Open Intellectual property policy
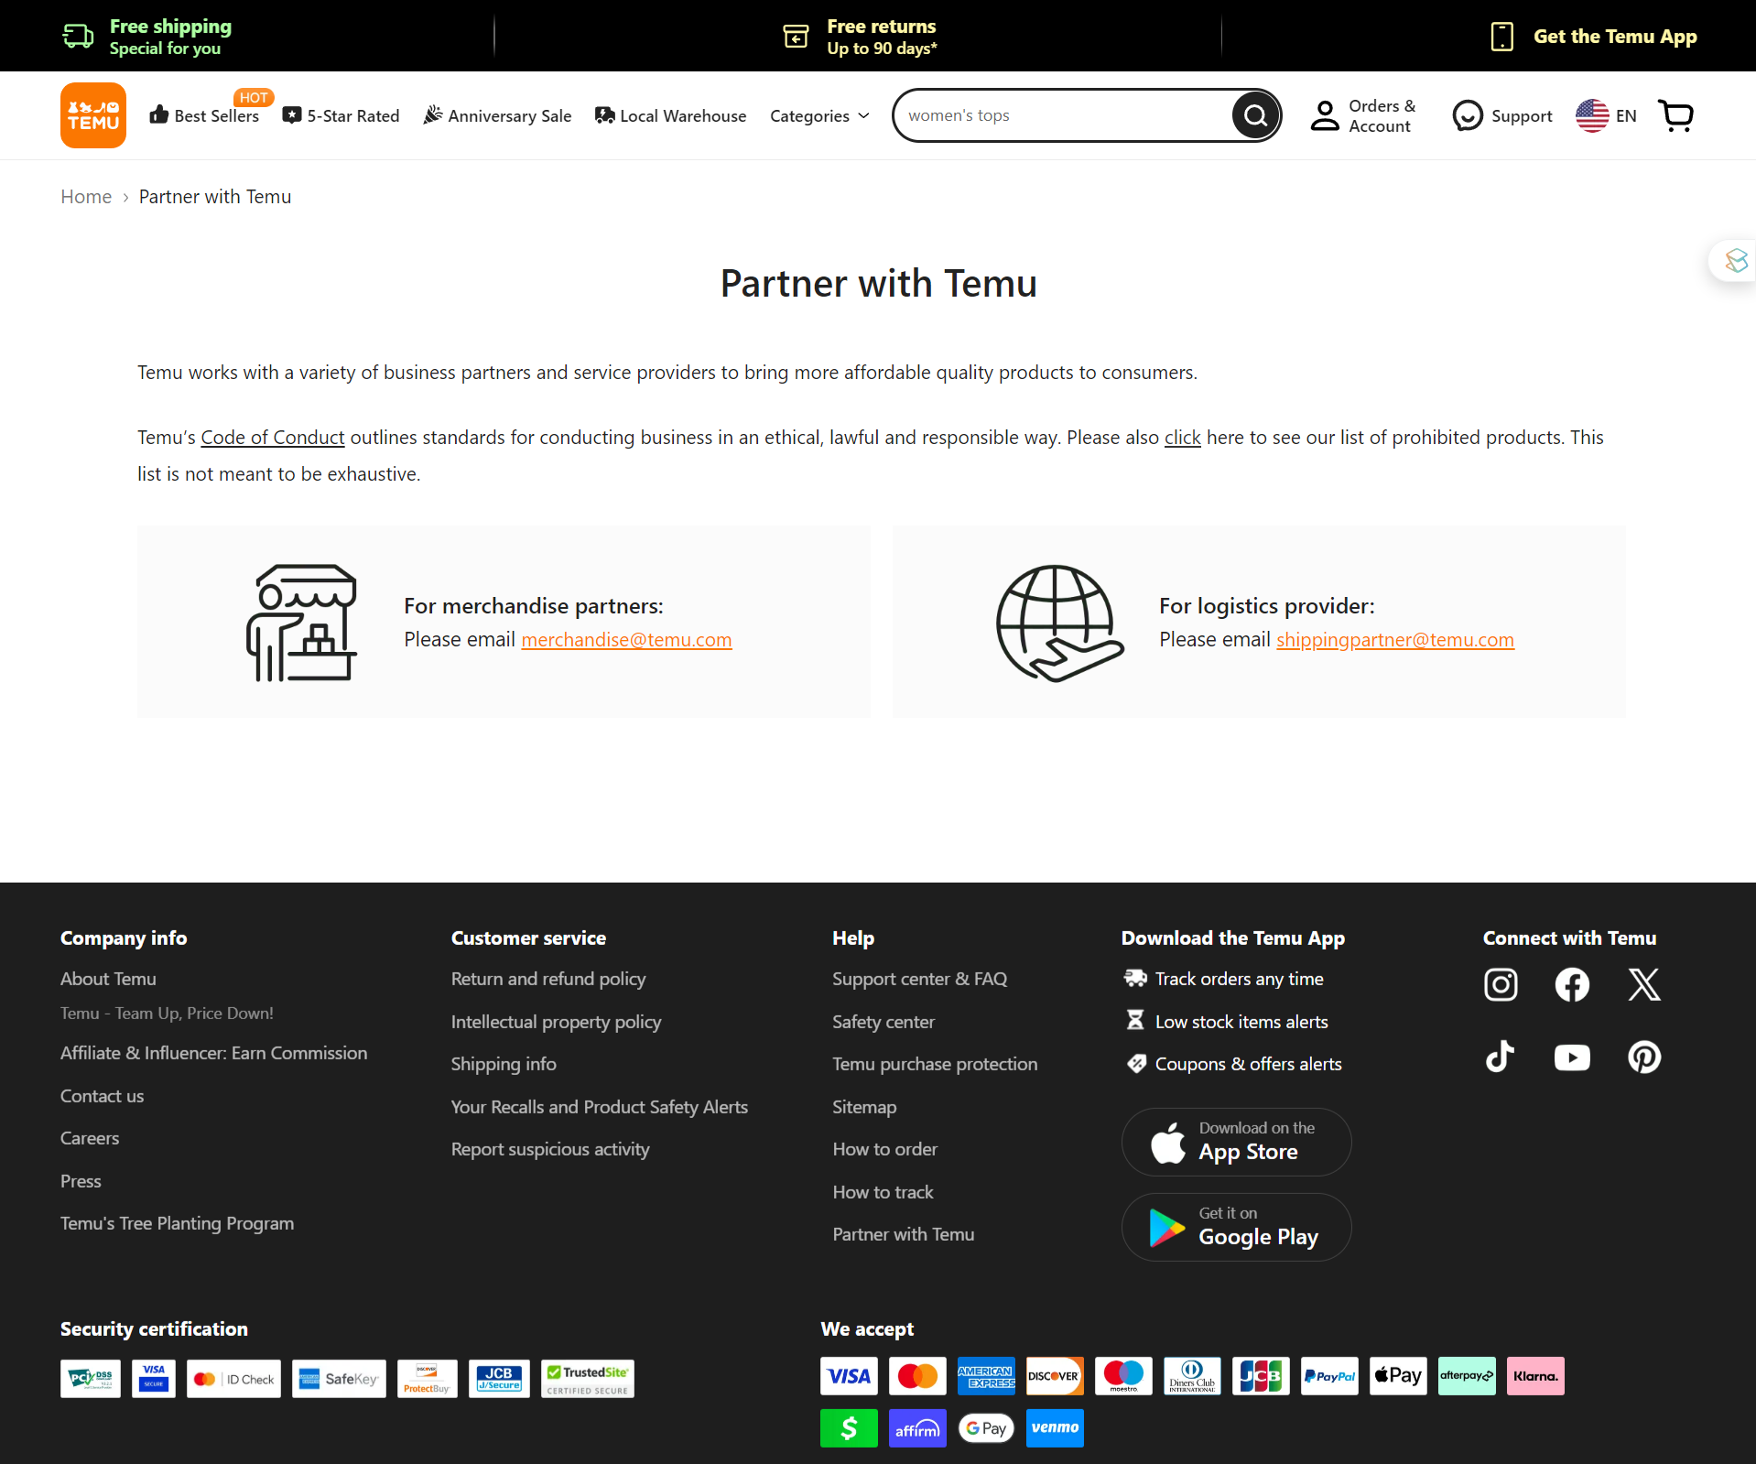Image resolution: width=1756 pixels, height=1464 pixels. pyautogui.click(x=556, y=1022)
